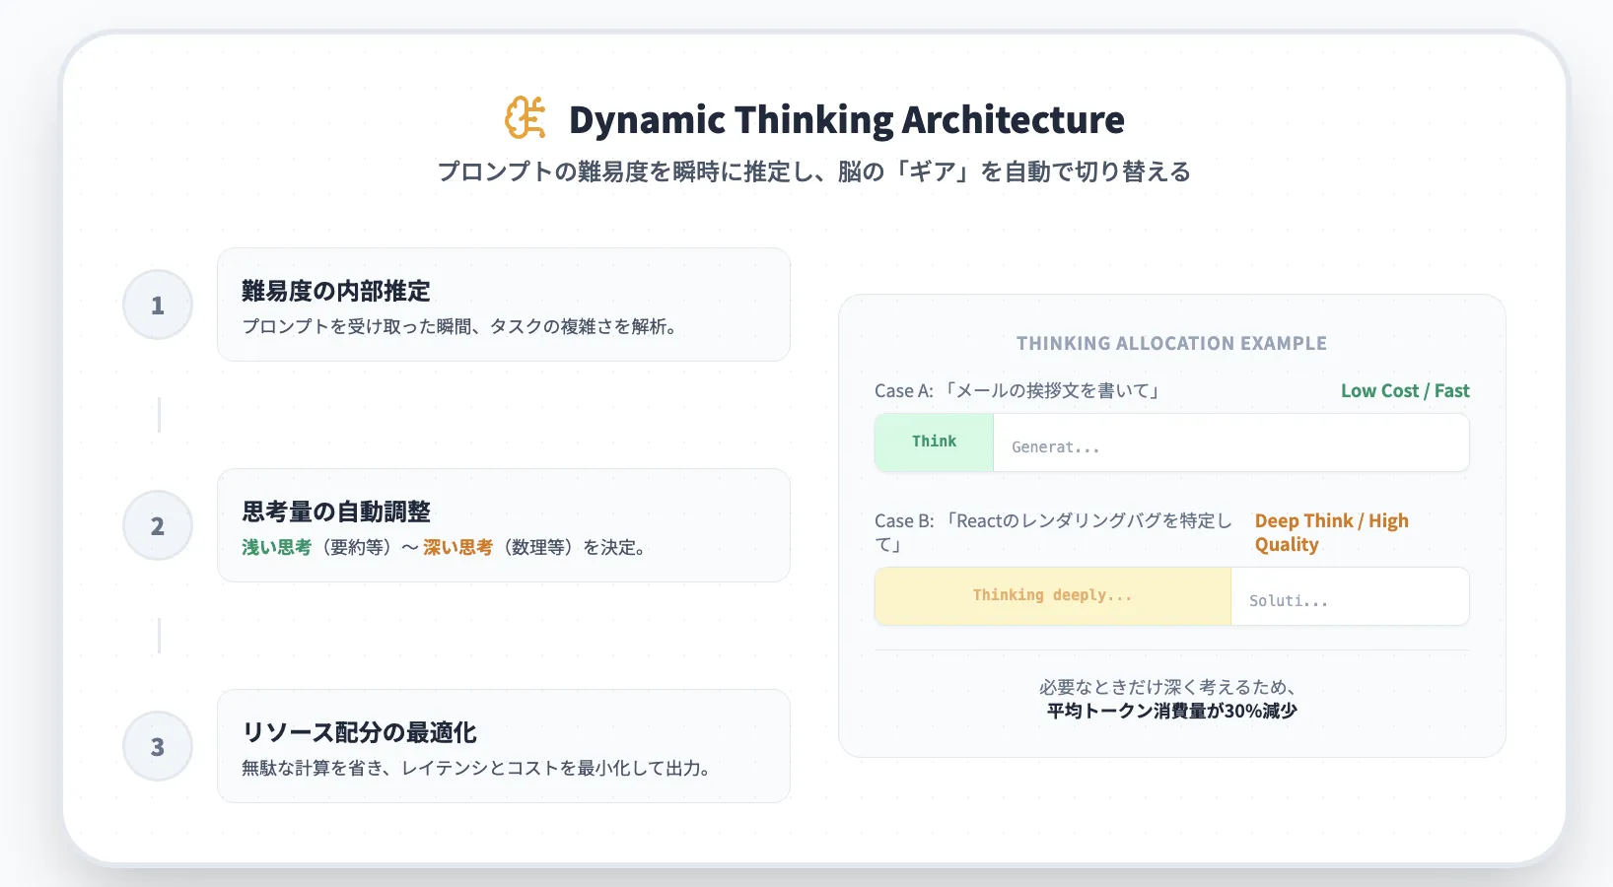
Task: Toggle the Low Cost / Fast label
Action: [x=1404, y=390]
